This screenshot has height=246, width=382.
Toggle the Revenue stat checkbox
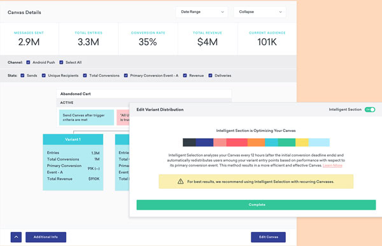tap(185, 76)
